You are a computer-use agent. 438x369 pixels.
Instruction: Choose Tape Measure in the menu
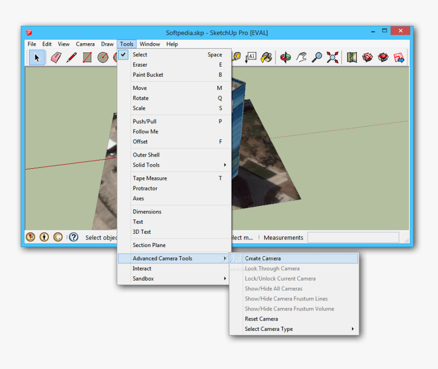[x=174, y=178]
